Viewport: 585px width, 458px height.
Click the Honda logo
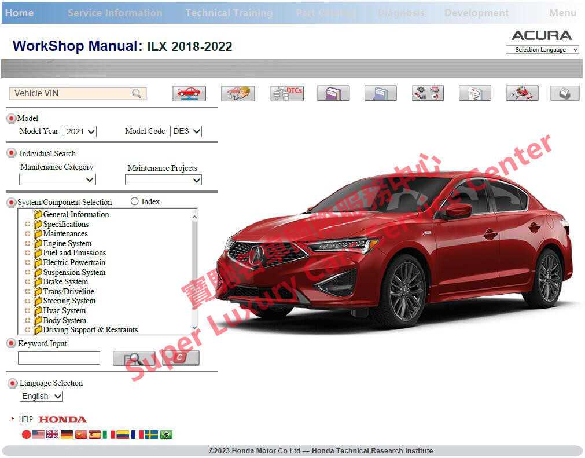(x=62, y=419)
